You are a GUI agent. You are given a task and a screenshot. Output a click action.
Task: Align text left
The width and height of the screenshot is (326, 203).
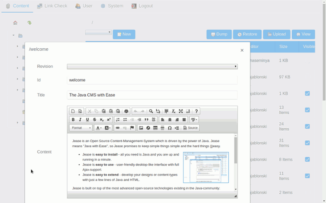pyautogui.click(x=163, y=119)
